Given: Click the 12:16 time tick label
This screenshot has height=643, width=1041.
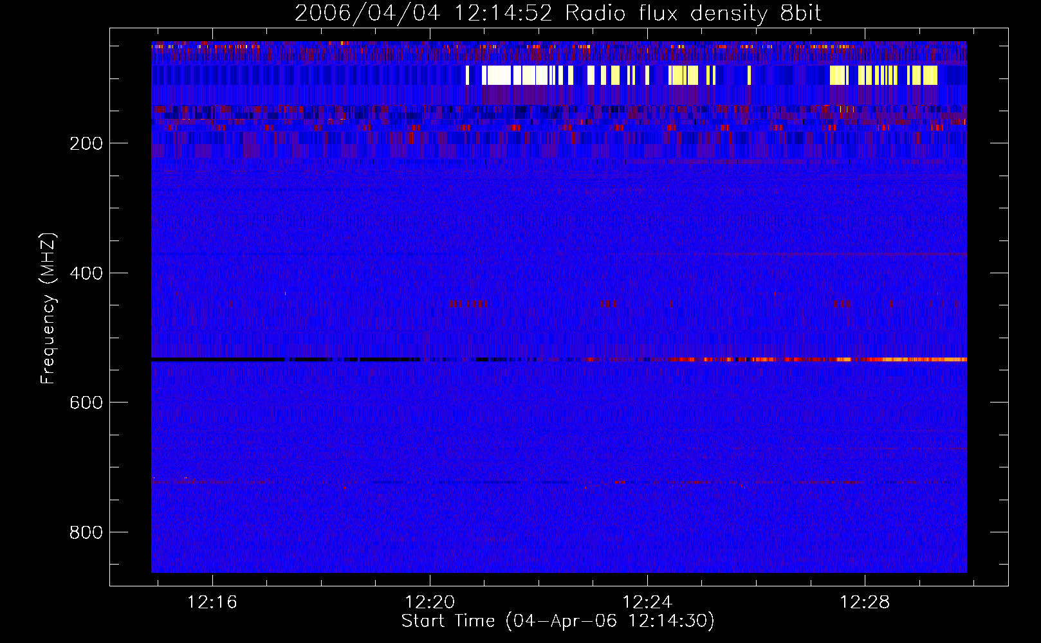Looking at the screenshot, I should tap(212, 602).
